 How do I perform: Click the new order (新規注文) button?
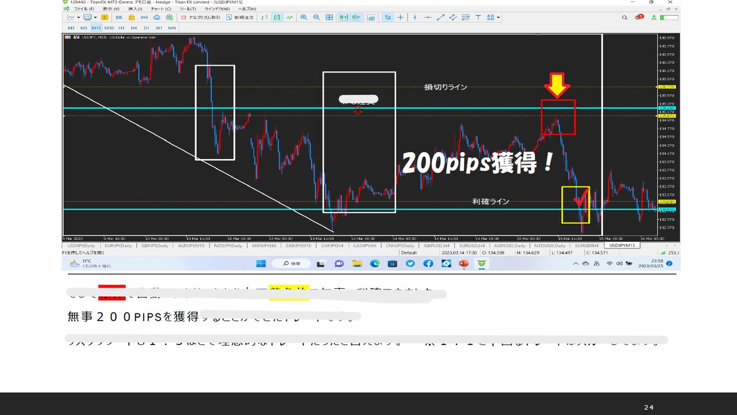pos(240,18)
